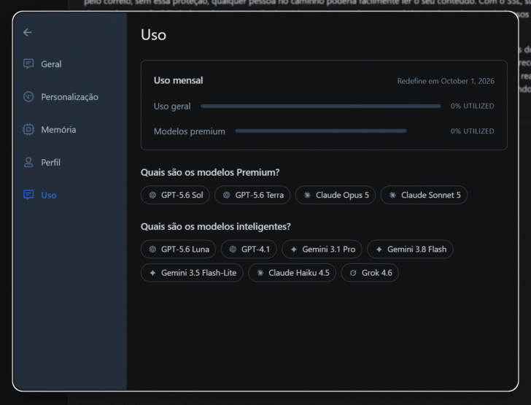Click the '0% UTILIZED' text beside Modelos premium

click(x=472, y=131)
